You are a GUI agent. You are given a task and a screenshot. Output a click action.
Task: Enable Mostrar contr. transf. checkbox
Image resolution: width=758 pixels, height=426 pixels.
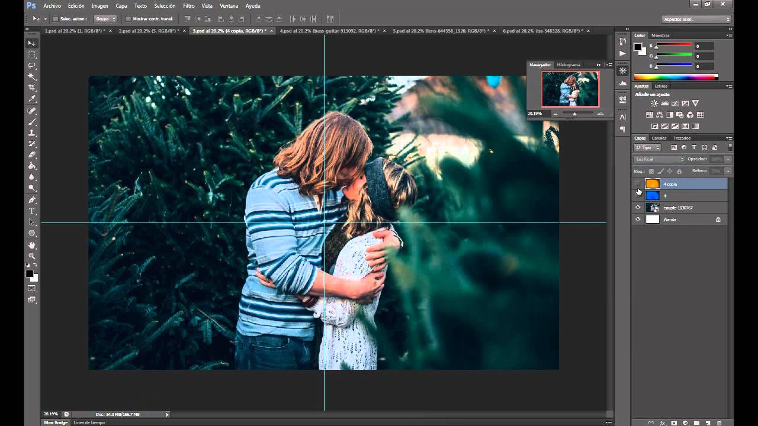pos(128,19)
